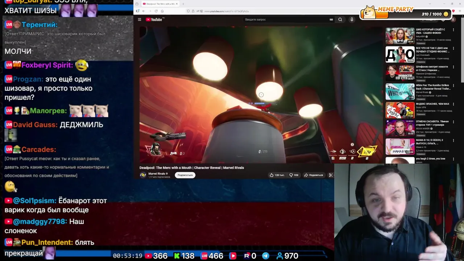Dislike the Deadpool video
Image resolution: width=464 pixels, height=261 pixels.
point(294,175)
